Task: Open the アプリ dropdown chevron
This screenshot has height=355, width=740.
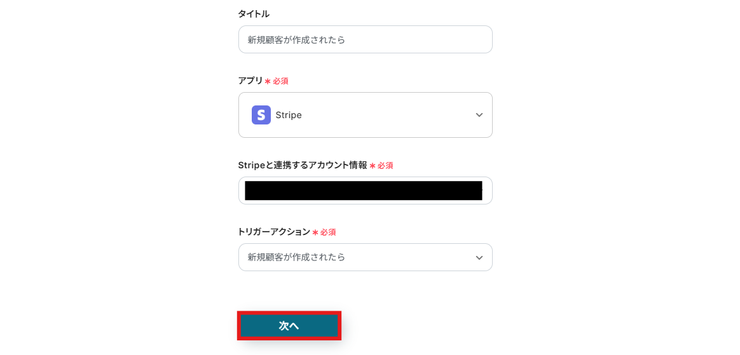Action: [x=479, y=115]
